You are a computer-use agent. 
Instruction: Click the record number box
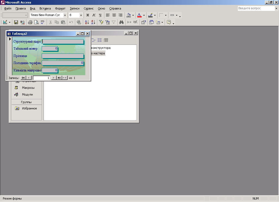click(x=41, y=78)
